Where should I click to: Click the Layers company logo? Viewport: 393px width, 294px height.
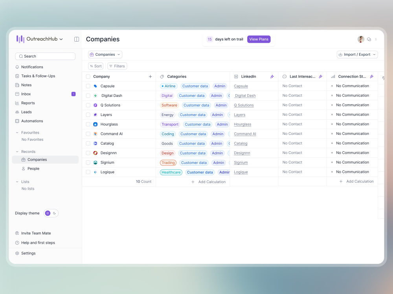point(95,115)
